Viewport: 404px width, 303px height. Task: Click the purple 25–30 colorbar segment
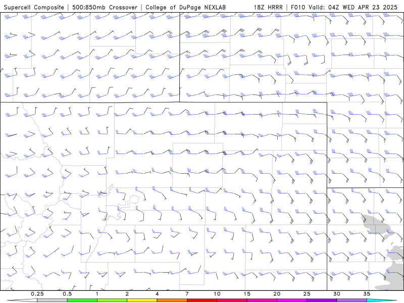coord(322,300)
